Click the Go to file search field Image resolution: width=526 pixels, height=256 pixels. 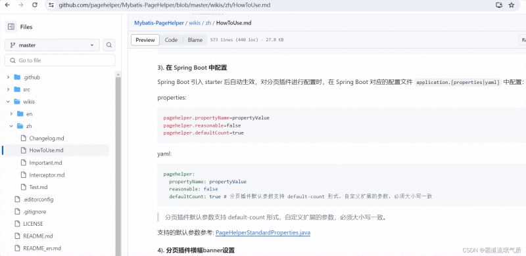60,60
